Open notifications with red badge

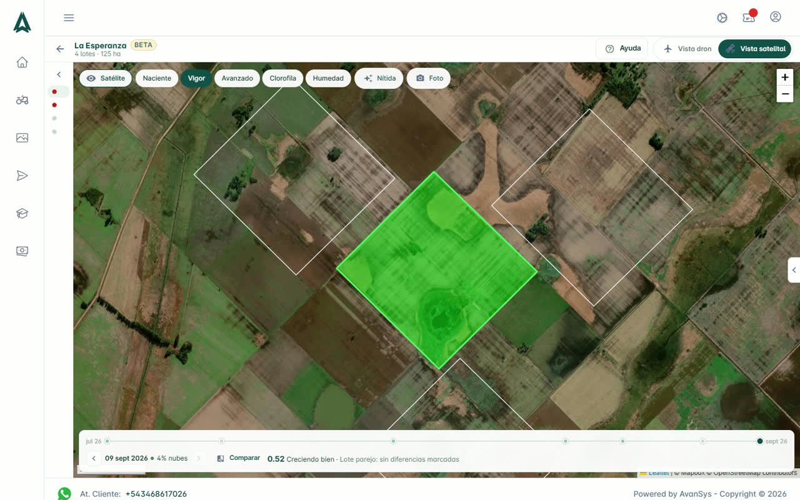tap(749, 17)
